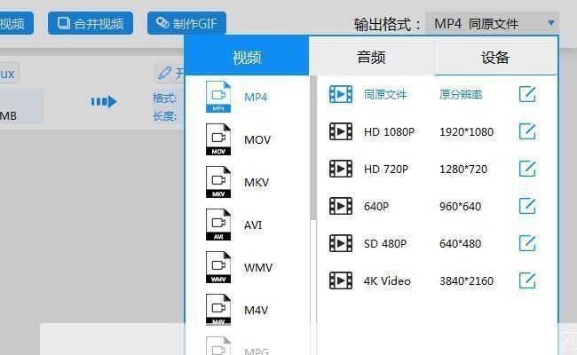Edit the 4K Video preset
577x355 pixels.
pyautogui.click(x=527, y=280)
